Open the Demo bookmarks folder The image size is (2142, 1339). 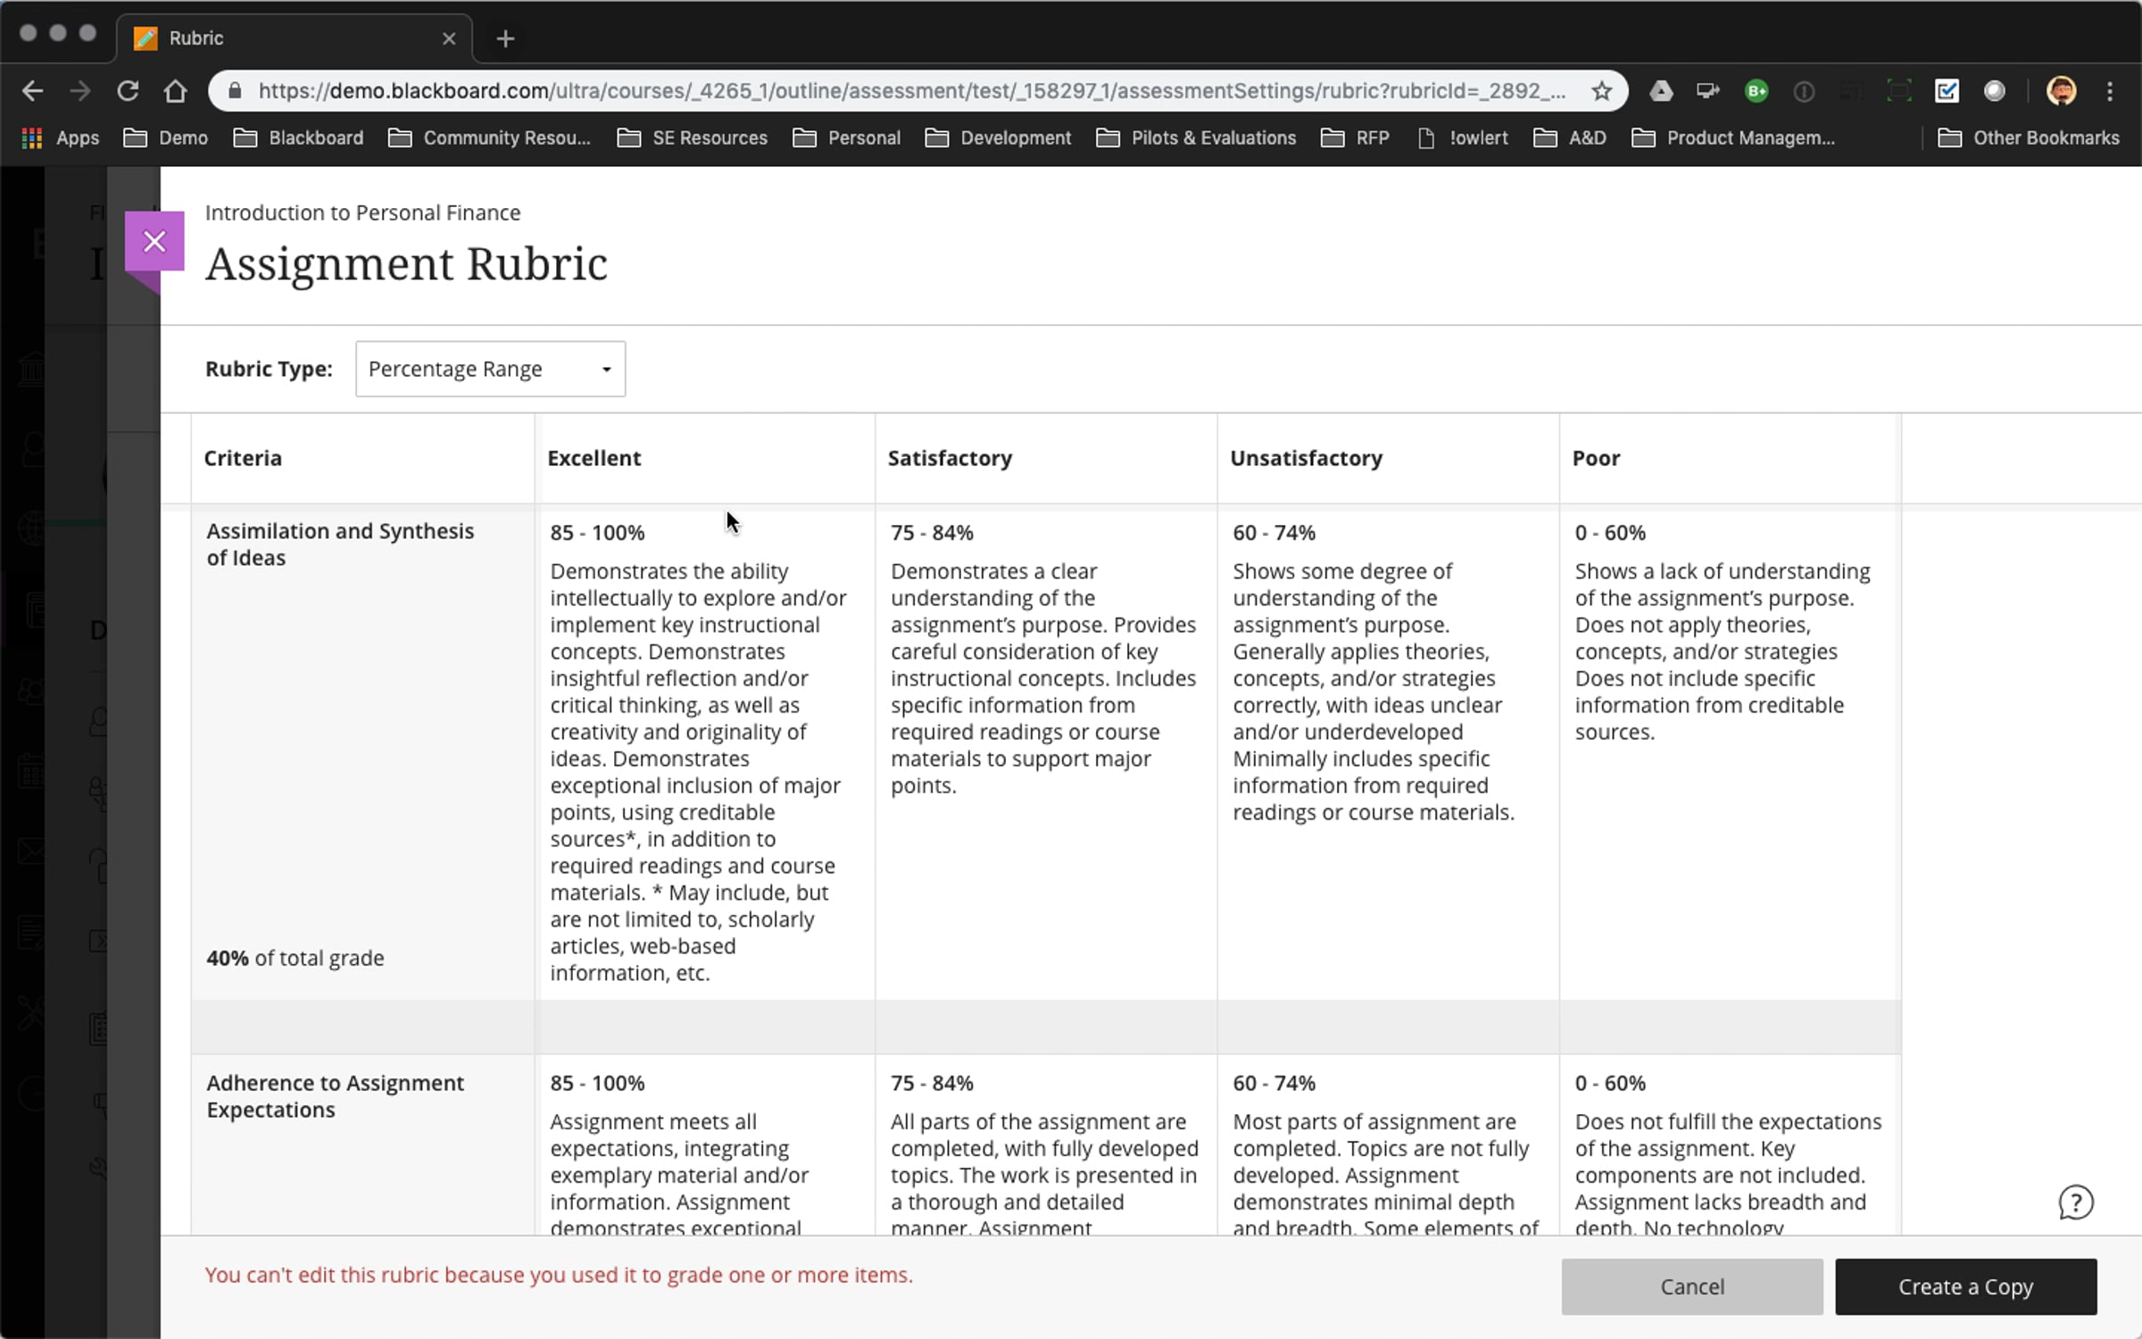(166, 137)
